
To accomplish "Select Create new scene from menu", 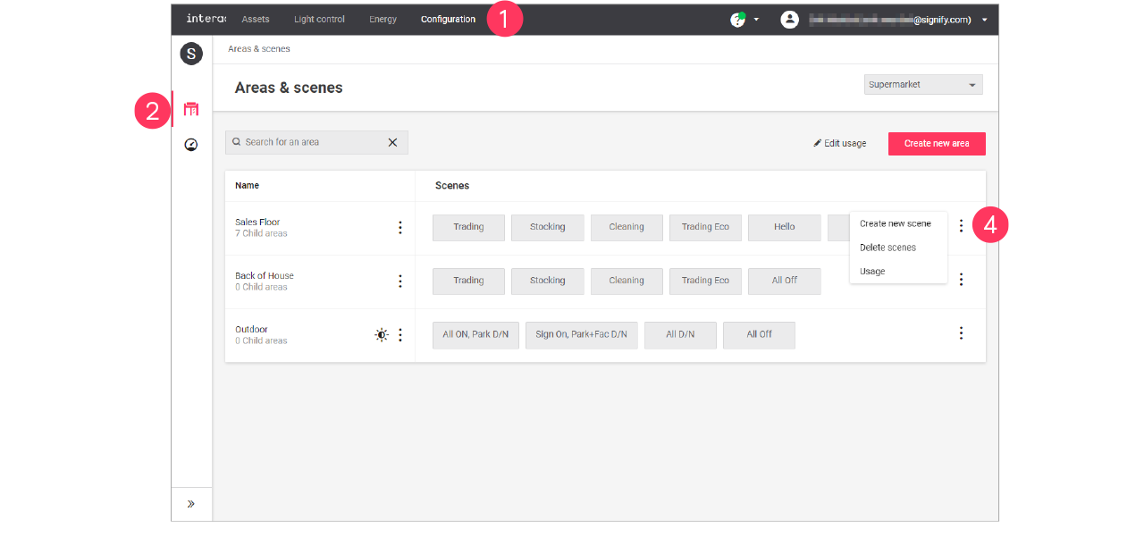I will pyautogui.click(x=895, y=224).
